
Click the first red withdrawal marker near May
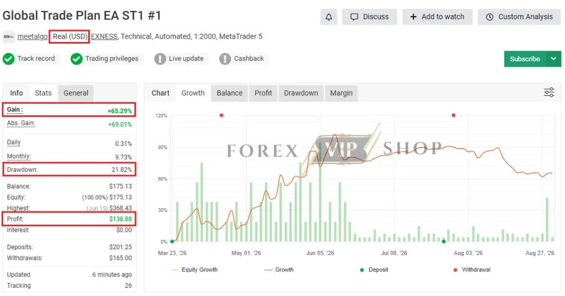pyautogui.click(x=221, y=115)
